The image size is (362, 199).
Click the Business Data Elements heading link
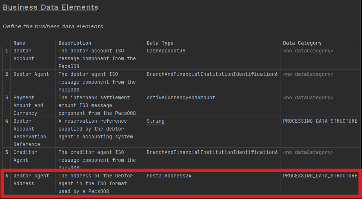[50, 7]
